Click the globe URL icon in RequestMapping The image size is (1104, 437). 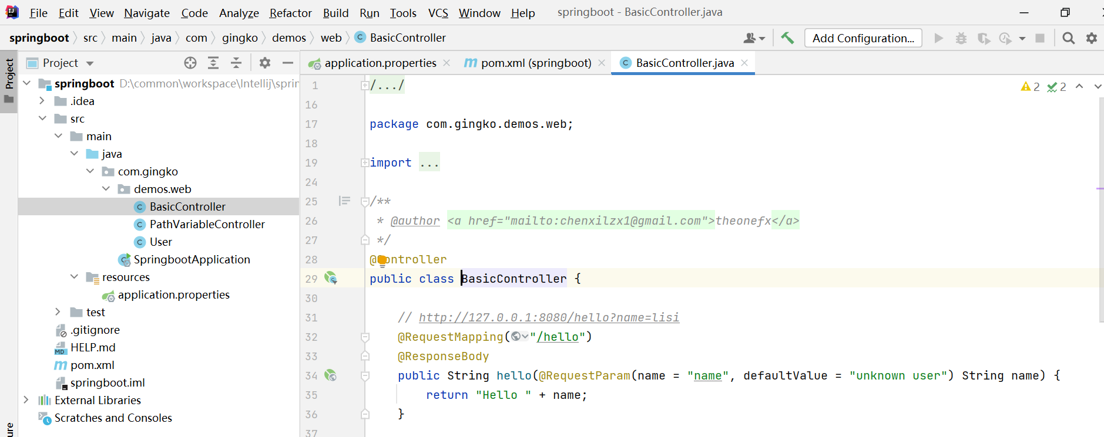[x=519, y=336]
